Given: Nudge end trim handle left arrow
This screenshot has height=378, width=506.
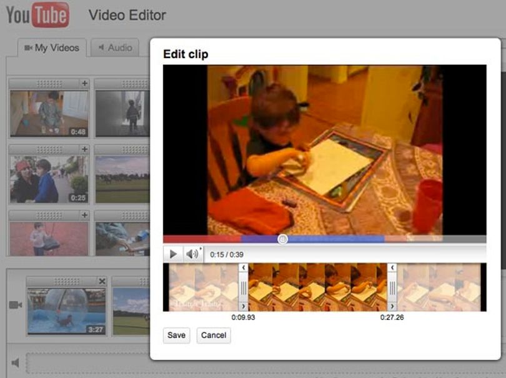Looking at the screenshot, I should [x=392, y=267].
